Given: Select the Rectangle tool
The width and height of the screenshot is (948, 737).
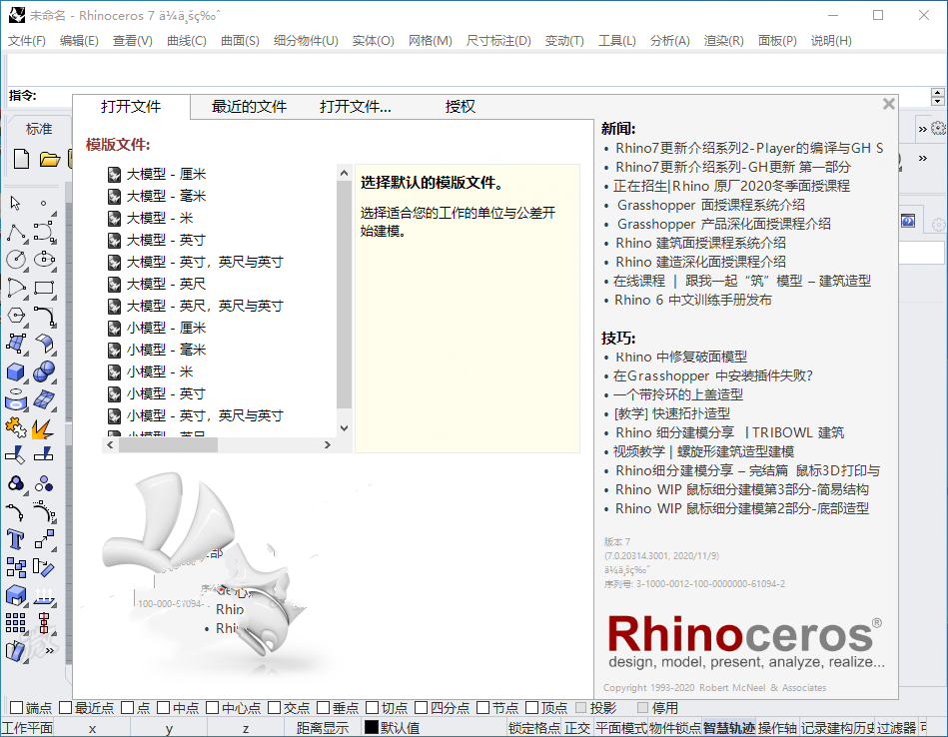Looking at the screenshot, I should pyautogui.click(x=44, y=288).
